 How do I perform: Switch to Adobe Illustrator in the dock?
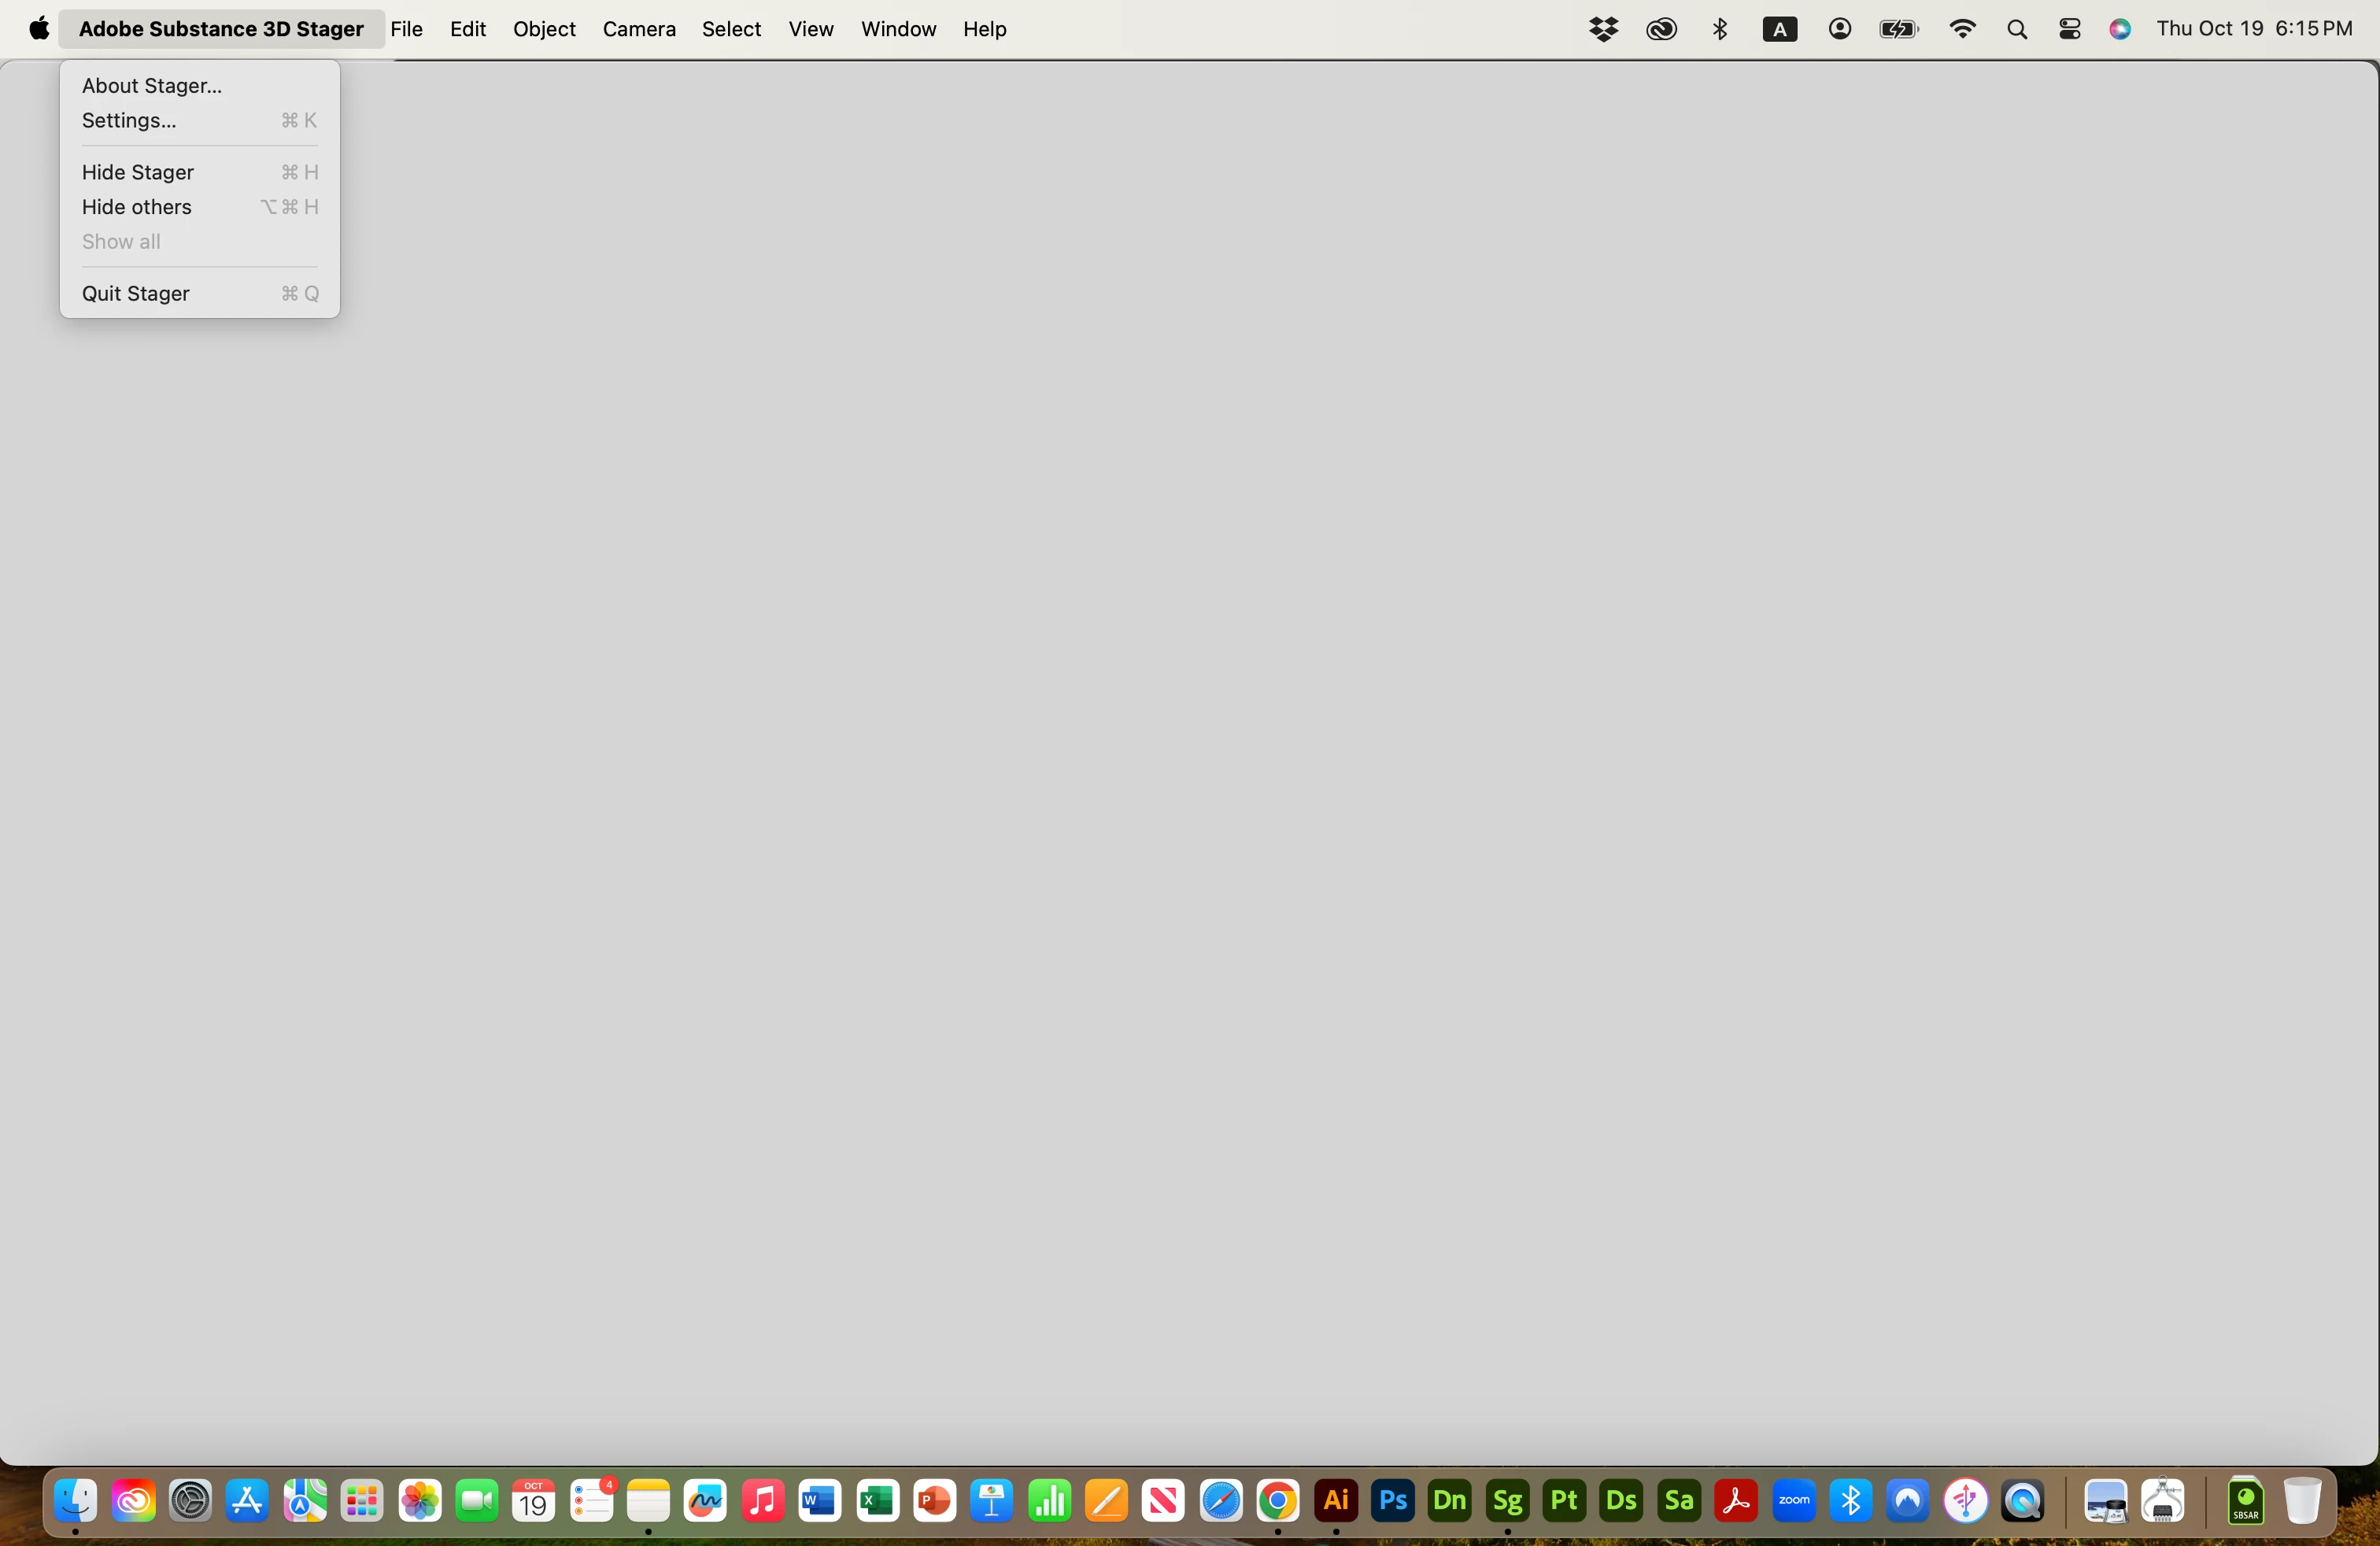(x=1336, y=1501)
